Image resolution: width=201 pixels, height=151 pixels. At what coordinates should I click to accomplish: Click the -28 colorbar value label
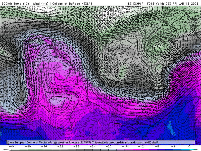click(76, 146)
